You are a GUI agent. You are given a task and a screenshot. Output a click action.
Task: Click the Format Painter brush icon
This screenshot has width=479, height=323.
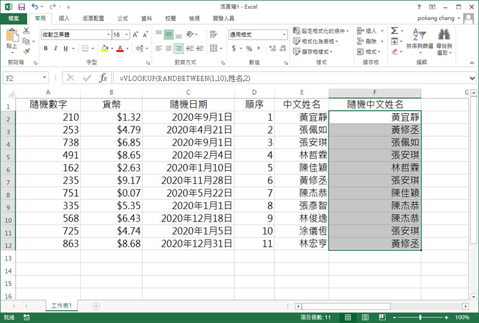coord(25,51)
